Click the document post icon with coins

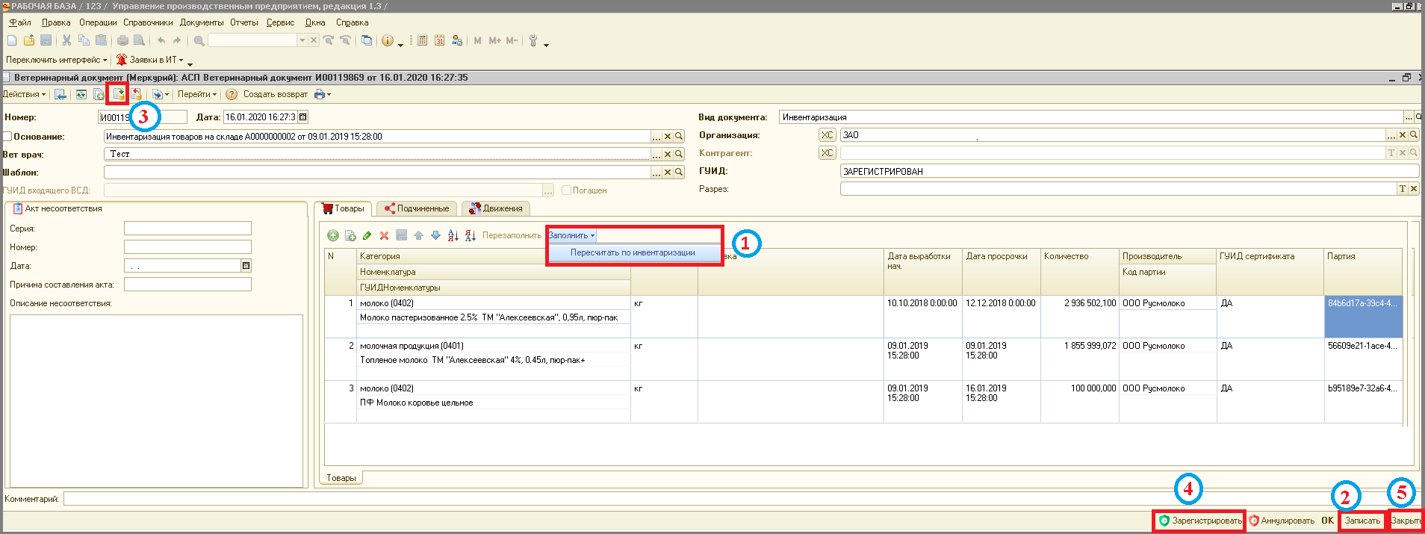tap(118, 94)
